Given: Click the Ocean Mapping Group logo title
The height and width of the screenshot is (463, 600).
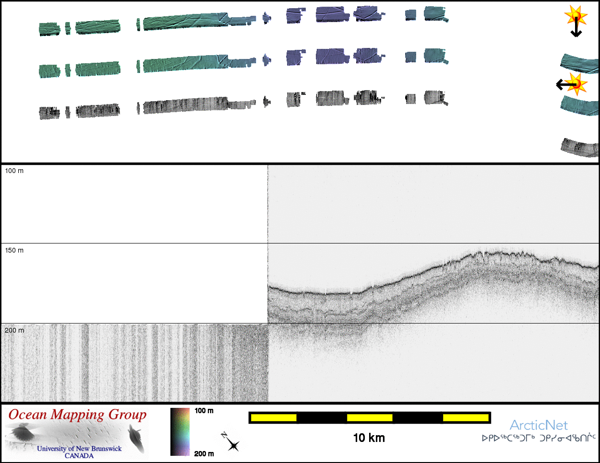Looking at the screenshot, I should [77, 415].
